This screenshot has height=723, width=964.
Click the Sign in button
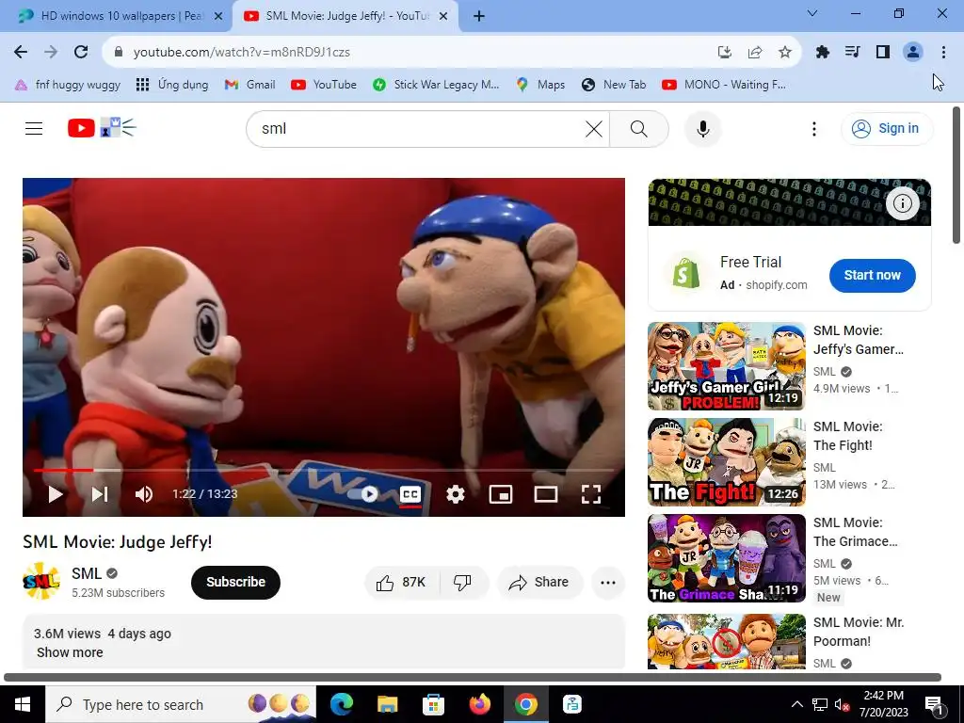[x=887, y=128]
